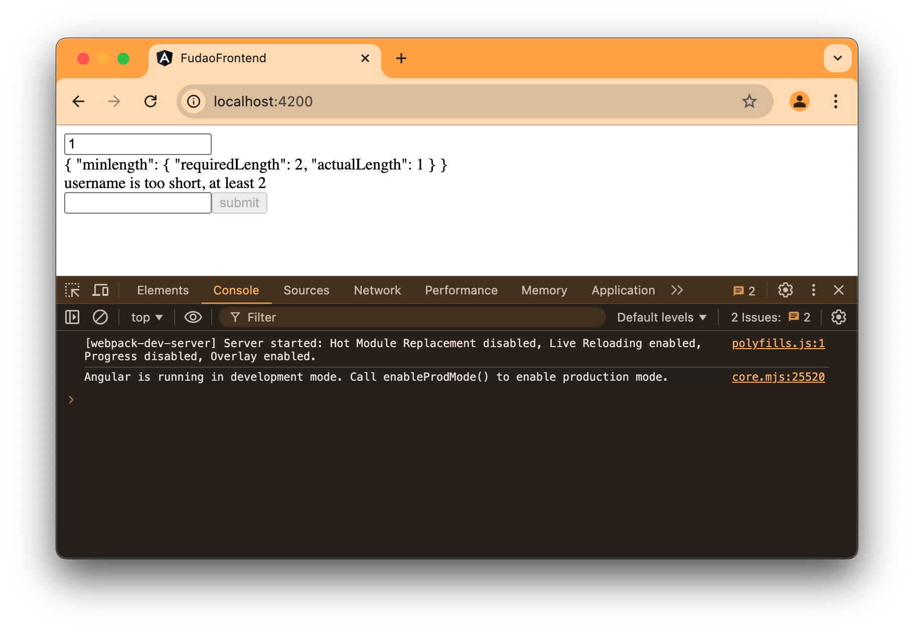This screenshot has height=633, width=914.
Task: Follow the core.mjs:25520 source link
Action: coord(778,377)
